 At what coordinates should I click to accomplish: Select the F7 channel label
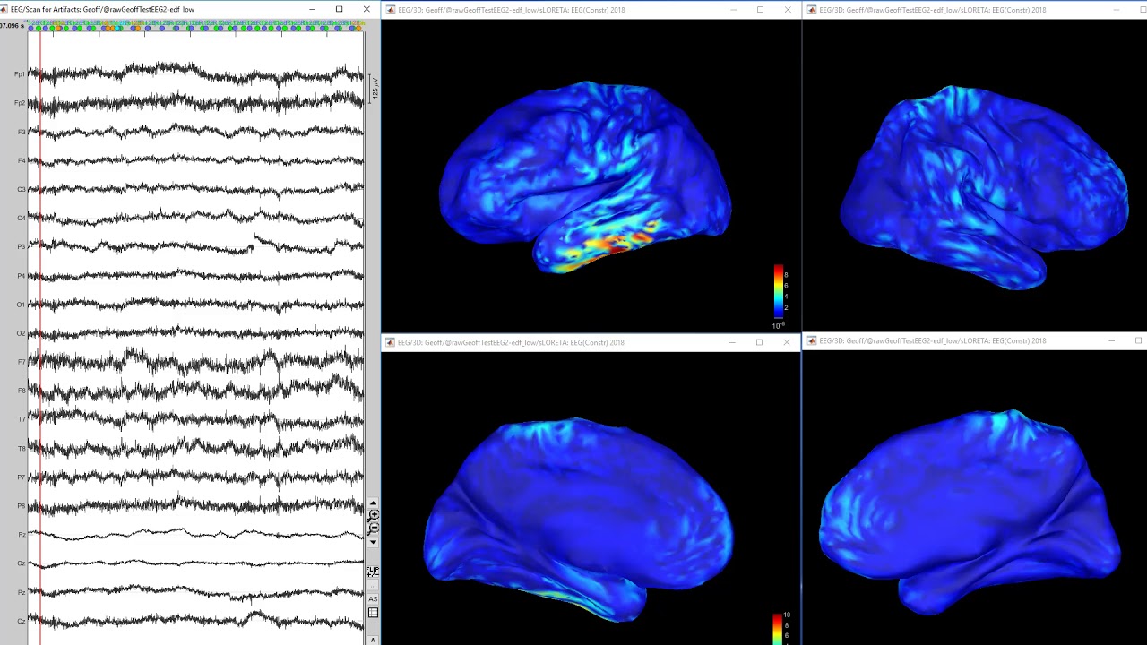22,362
